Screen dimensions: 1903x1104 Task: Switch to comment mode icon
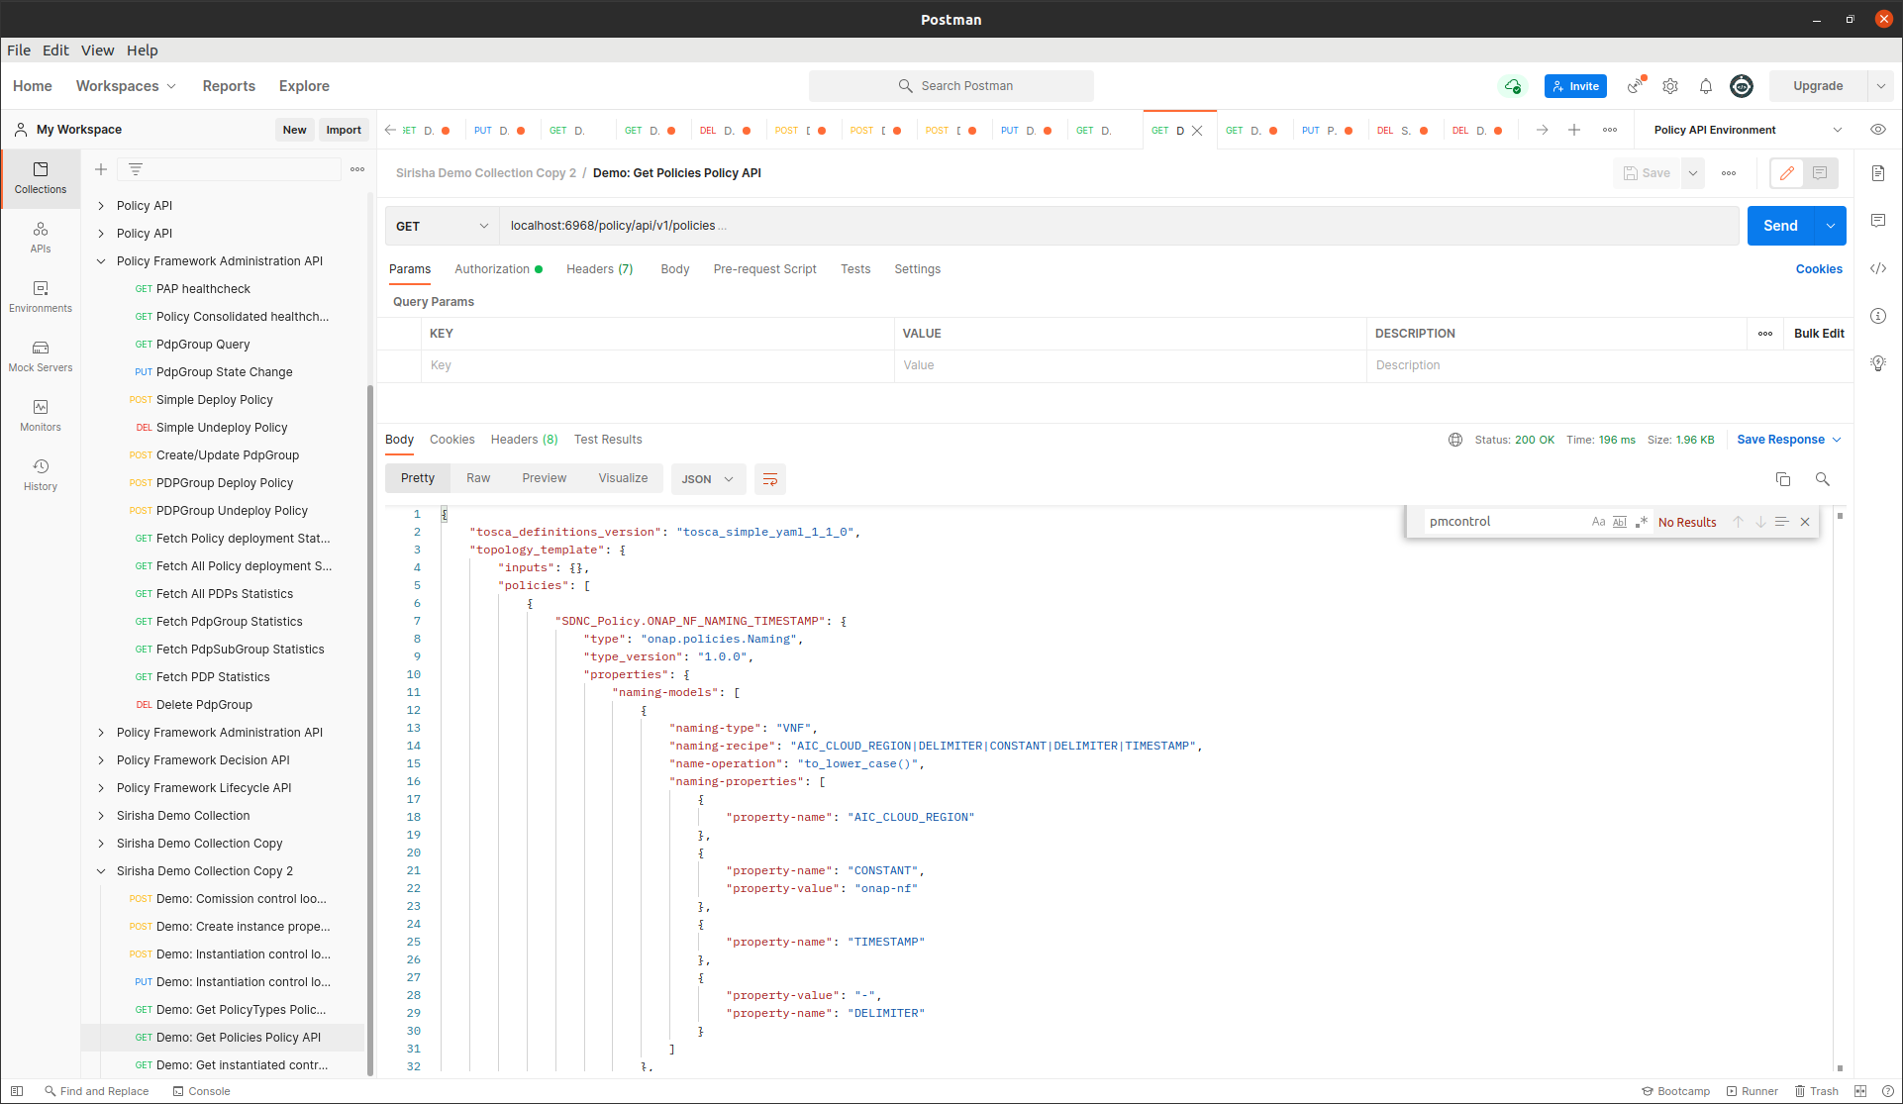click(1820, 173)
